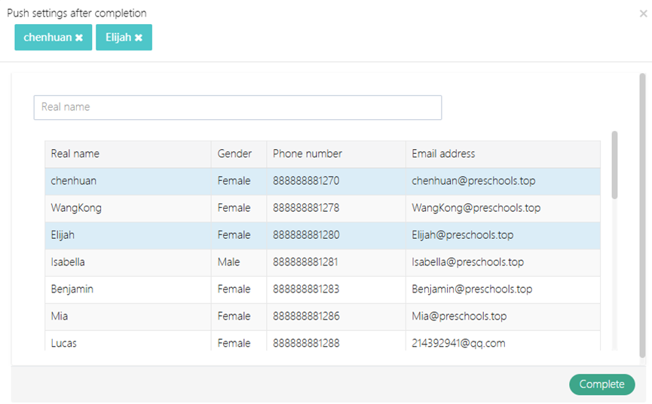Select the Mia row name cell

point(128,317)
